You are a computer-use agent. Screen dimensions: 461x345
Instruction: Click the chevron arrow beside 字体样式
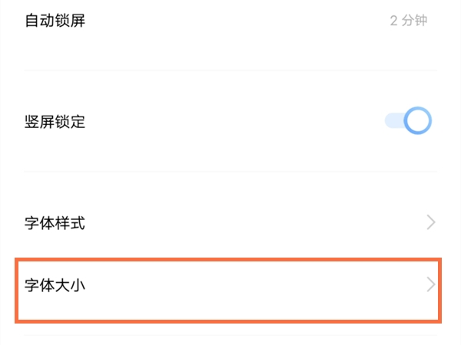(431, 223)
